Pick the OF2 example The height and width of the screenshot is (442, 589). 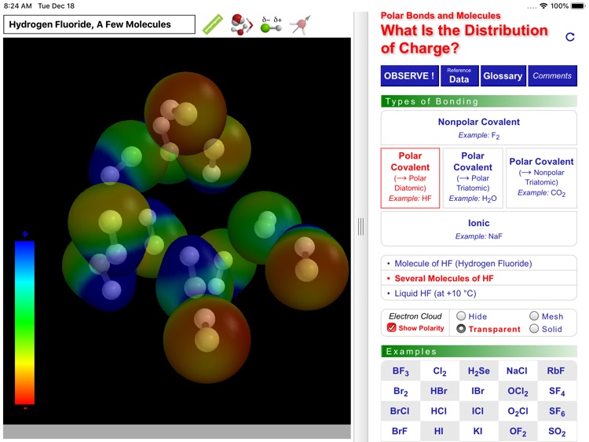pos(518,431)
